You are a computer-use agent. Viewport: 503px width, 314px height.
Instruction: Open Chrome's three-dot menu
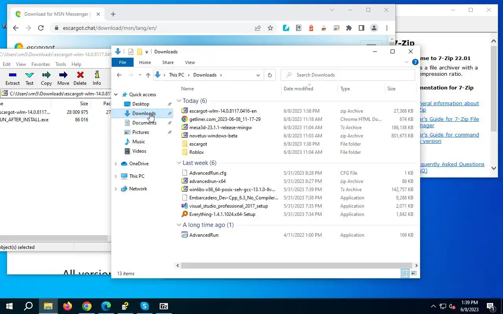click(x=387, y=28)
